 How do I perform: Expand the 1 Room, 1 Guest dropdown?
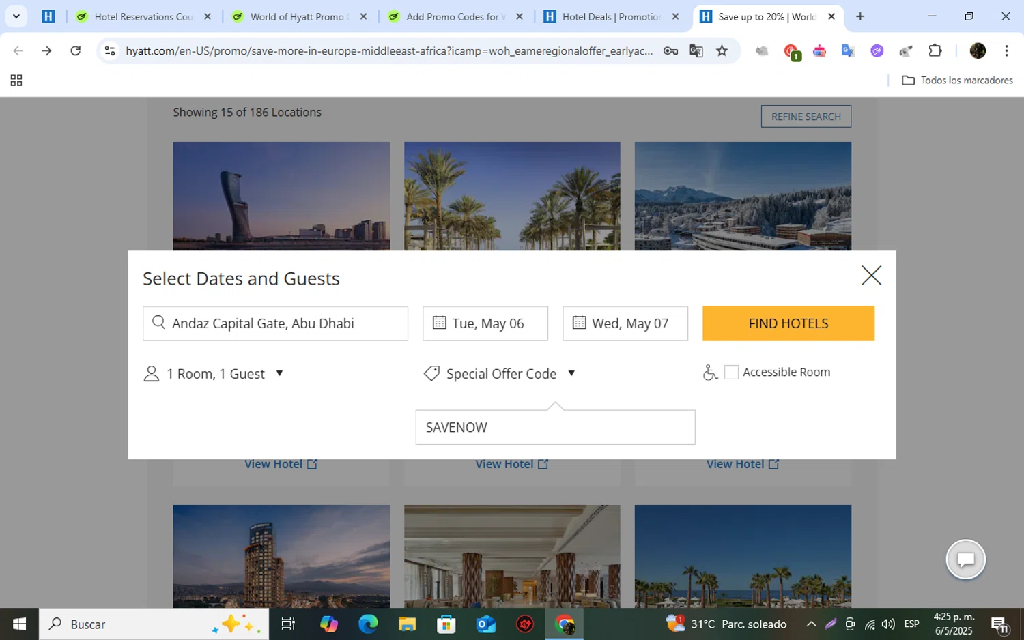[x=214, y=374]
